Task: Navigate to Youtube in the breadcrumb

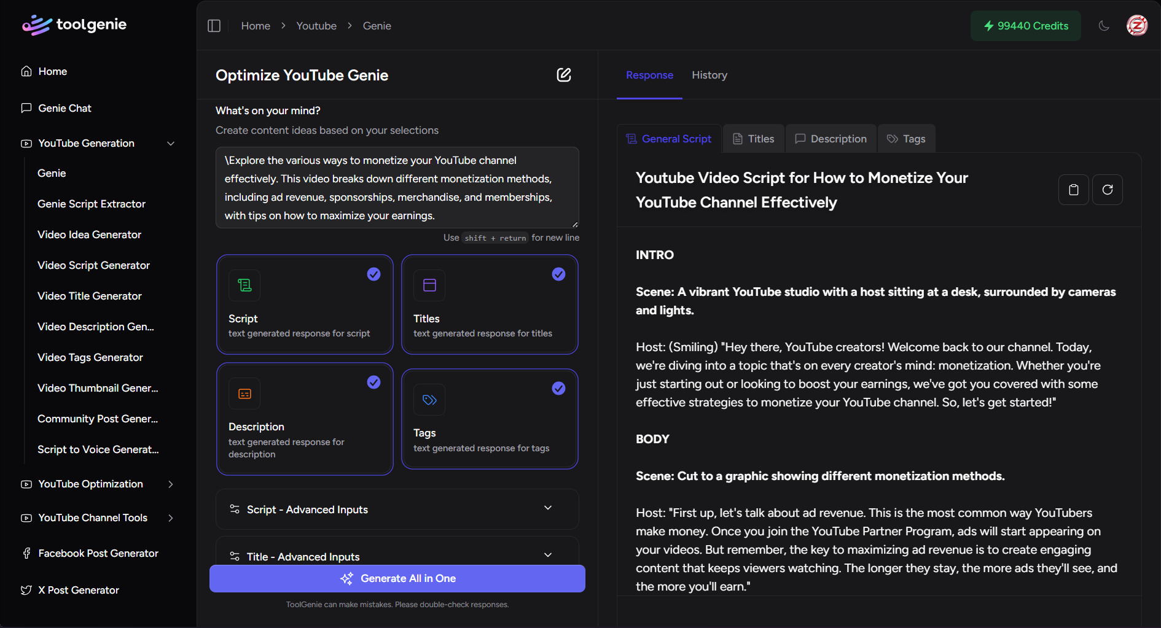Action: tap(316, 26)
